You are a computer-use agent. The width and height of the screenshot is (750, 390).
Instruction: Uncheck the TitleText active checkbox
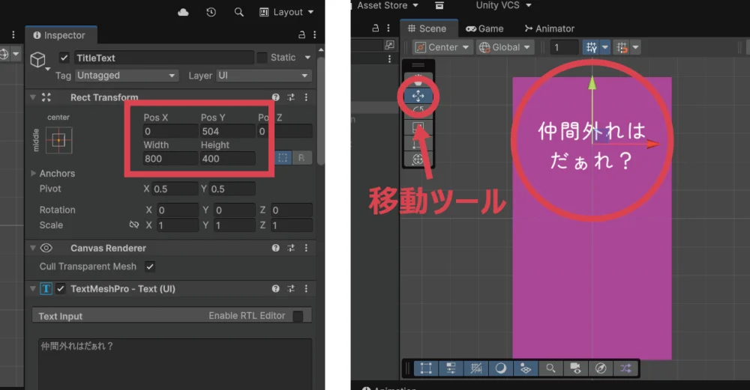(x=64, y=58)
